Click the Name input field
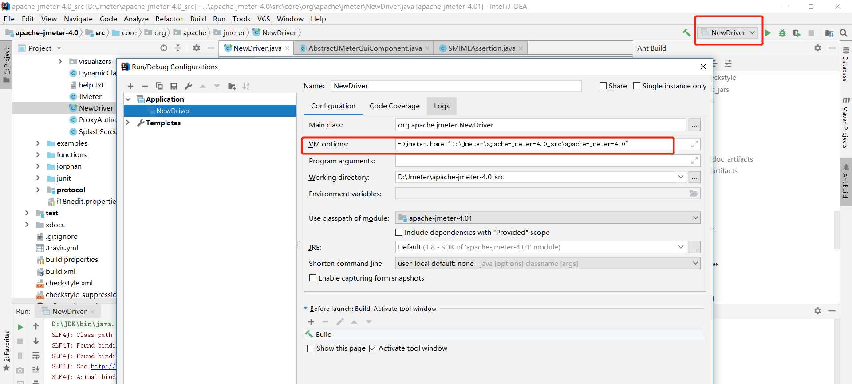This screenshot has width=852, height=384. tap(456, 86)
